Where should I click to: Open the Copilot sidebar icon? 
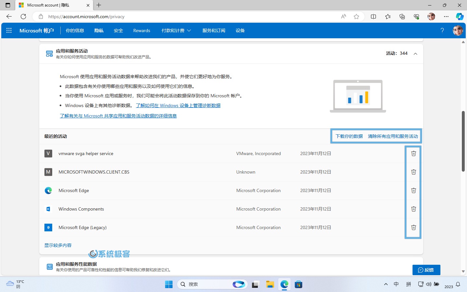click(x=460, y=17)
